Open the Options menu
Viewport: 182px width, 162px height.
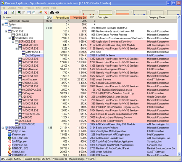coord(11,8)
